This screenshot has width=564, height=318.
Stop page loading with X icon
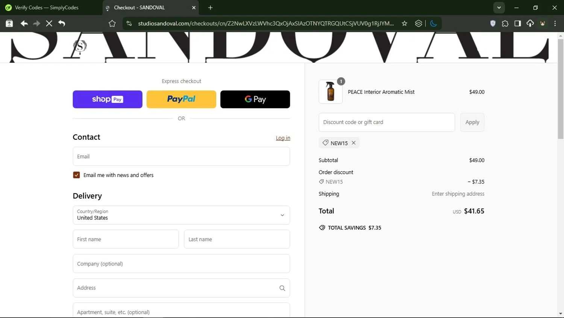click(49, 23)
